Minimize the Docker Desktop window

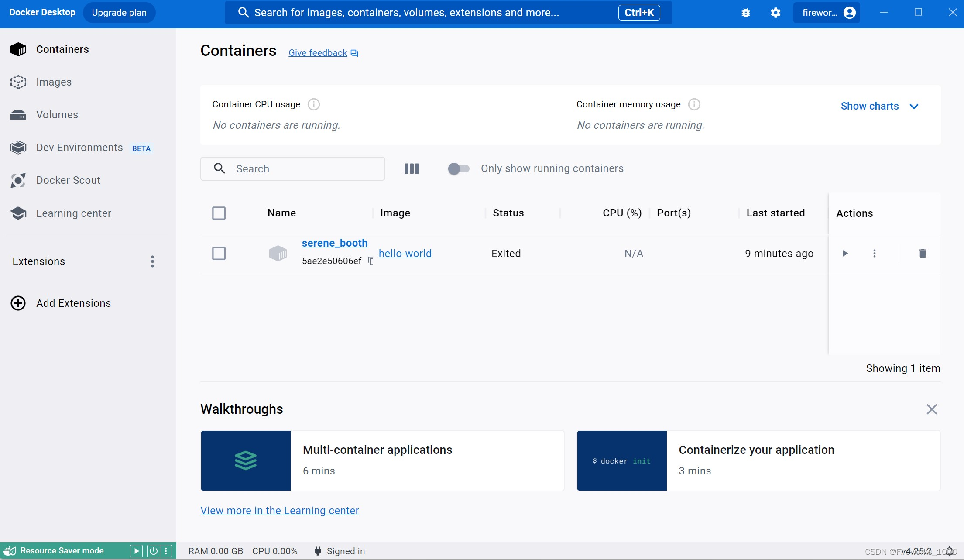coord(884,12)
